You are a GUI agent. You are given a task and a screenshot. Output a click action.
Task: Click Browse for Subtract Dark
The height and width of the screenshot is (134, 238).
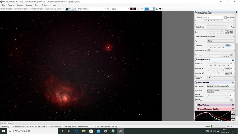210,86
